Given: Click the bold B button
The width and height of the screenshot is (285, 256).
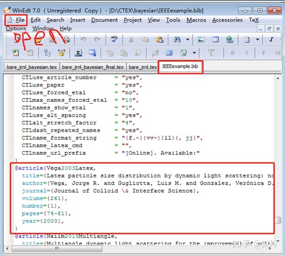Looking at the screenshot, I should [x=233, y=53].
